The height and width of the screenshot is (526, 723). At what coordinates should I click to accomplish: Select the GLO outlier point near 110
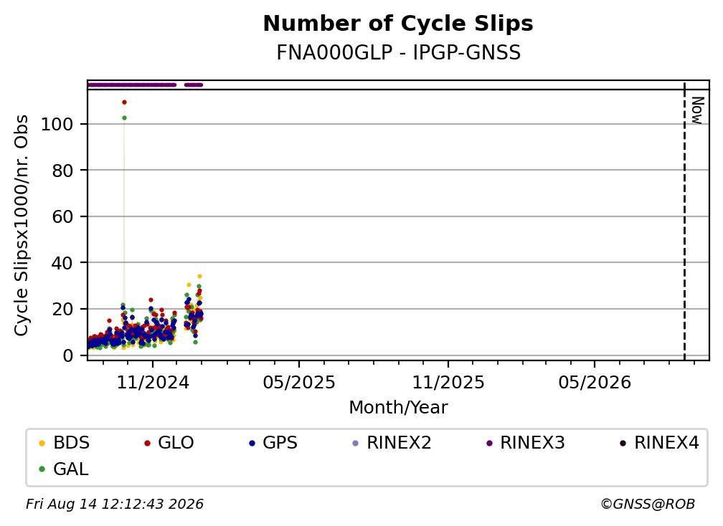[x=124, y=102]
